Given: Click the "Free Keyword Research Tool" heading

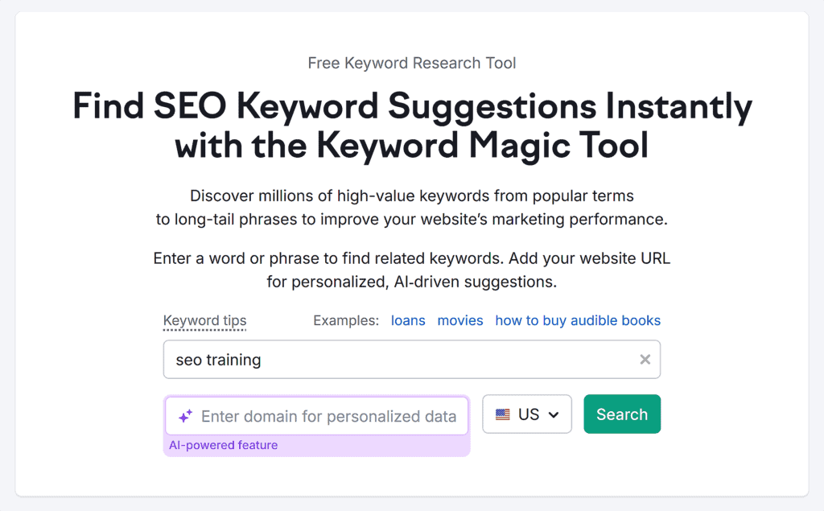Looking at the screenshot, I should pos(411,63).
